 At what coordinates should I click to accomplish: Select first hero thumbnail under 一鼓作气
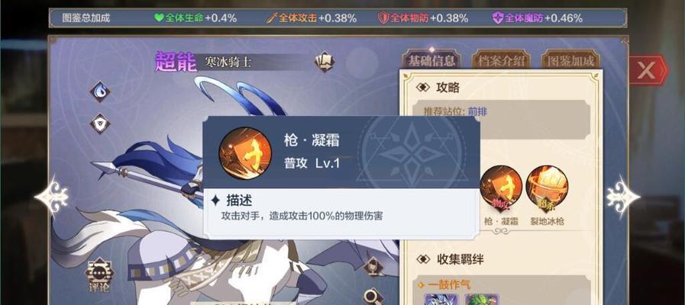click(439, 299)
